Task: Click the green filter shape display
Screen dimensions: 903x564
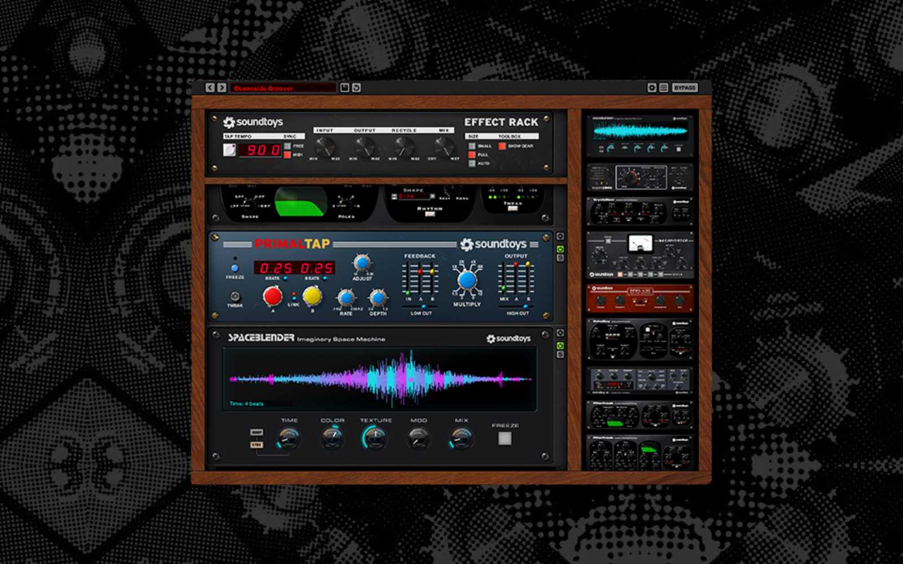Action: click(301, 201)
